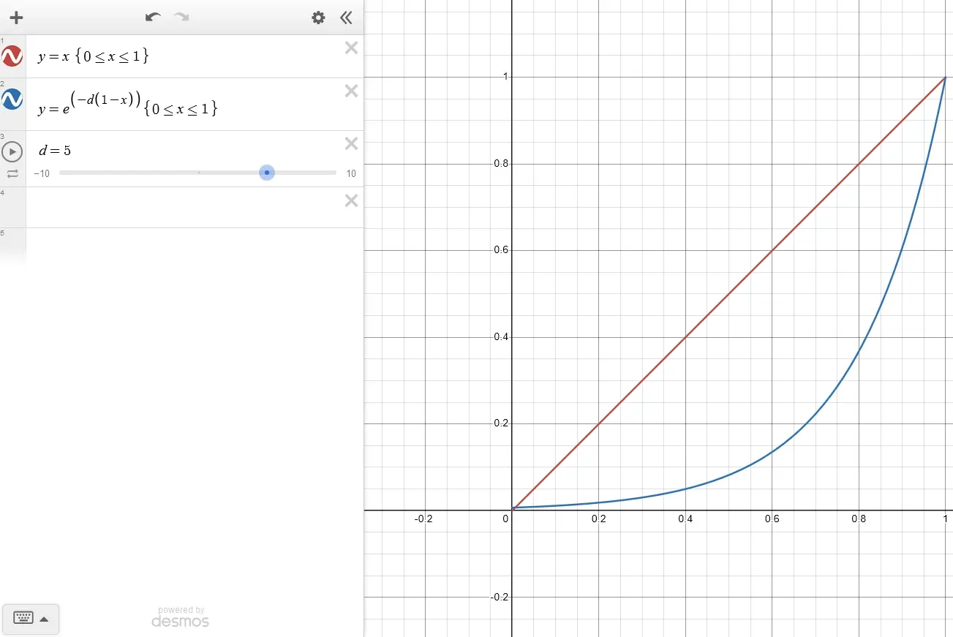Click the empty expression input row 4
The height and width of the screenshot is (637, 953).
click(x=183, y=208)
